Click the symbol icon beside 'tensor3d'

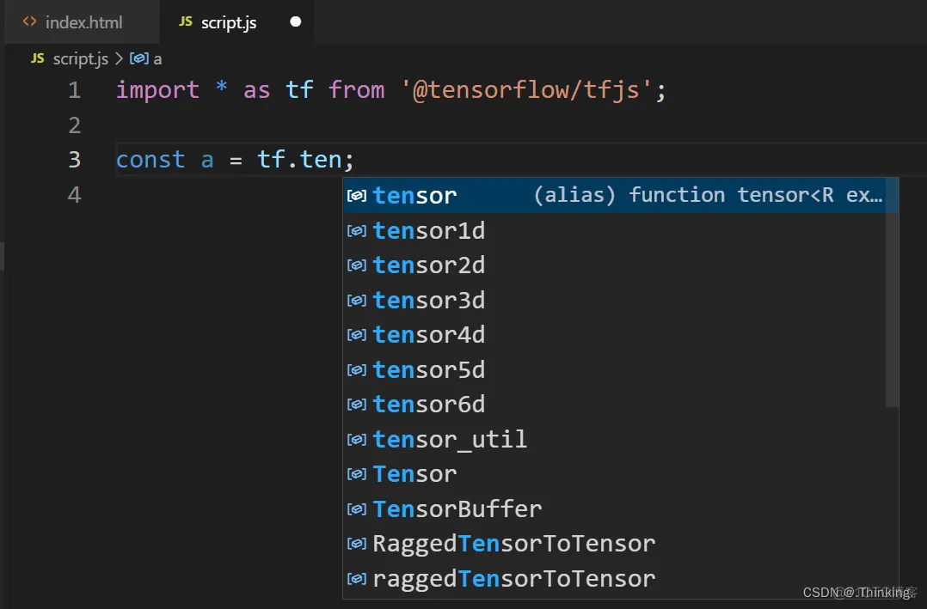tap(357, 300)
